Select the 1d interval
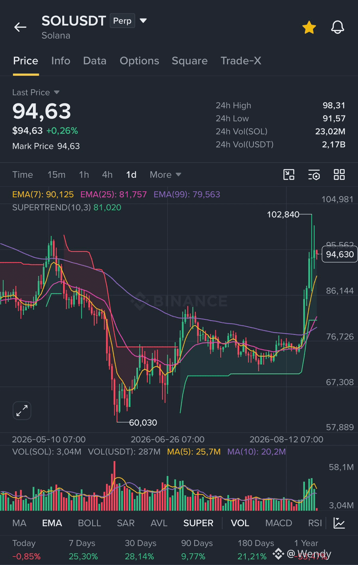Viewport: 358px width, 565px height. point(131,174)
